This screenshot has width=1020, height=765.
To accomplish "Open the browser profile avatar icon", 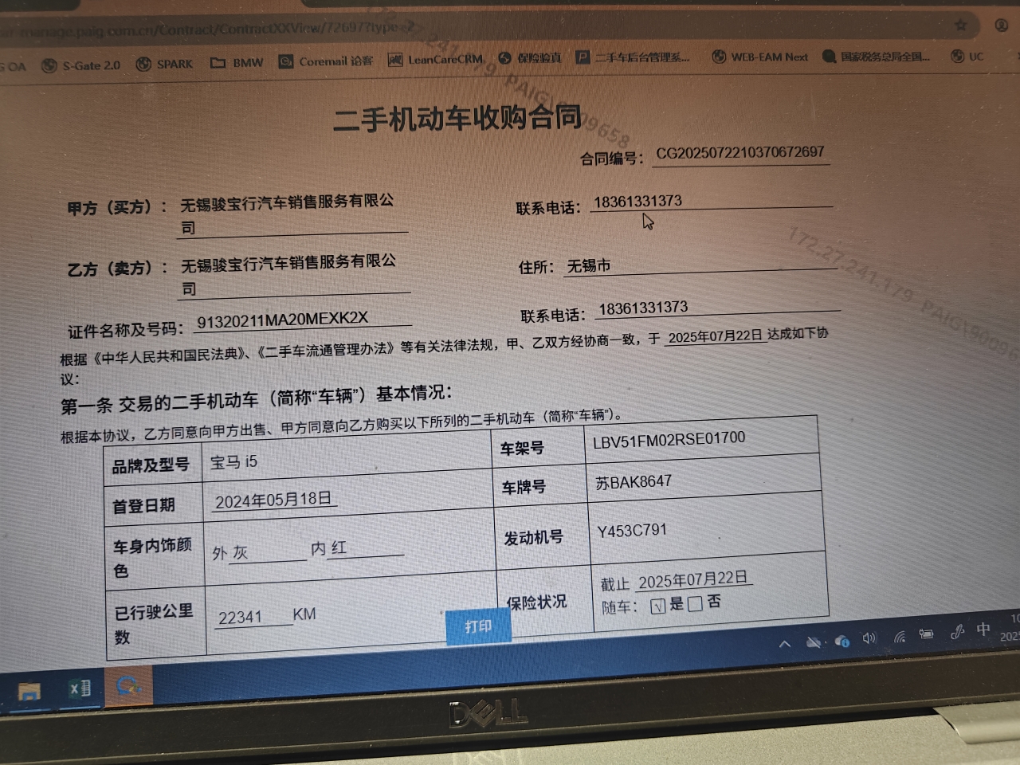I will pyautogui.click(x=1002, y=25).
